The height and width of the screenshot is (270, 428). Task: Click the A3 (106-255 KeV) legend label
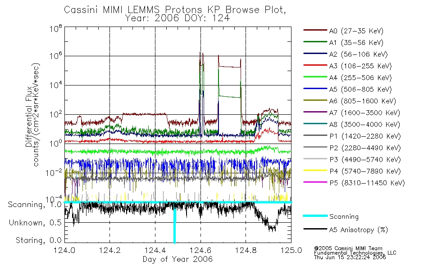click(x=360, y=66)
